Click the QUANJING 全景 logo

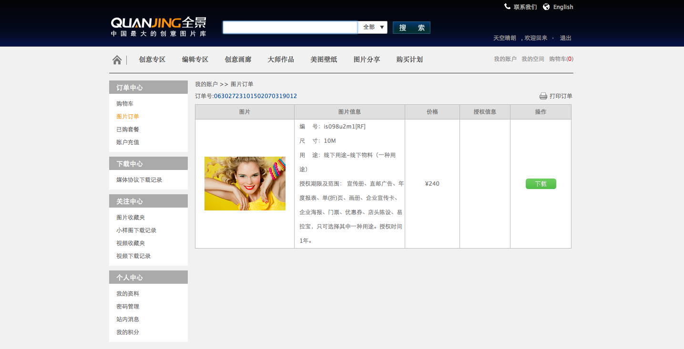tap(159, 27)
